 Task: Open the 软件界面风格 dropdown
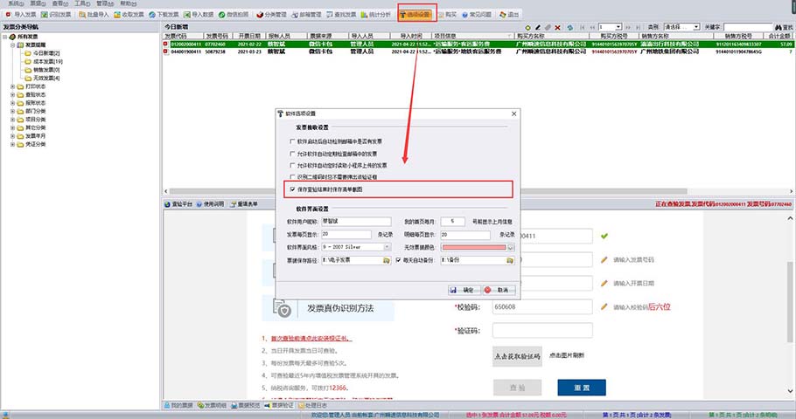pyautogui.click(x=384, y=248)
